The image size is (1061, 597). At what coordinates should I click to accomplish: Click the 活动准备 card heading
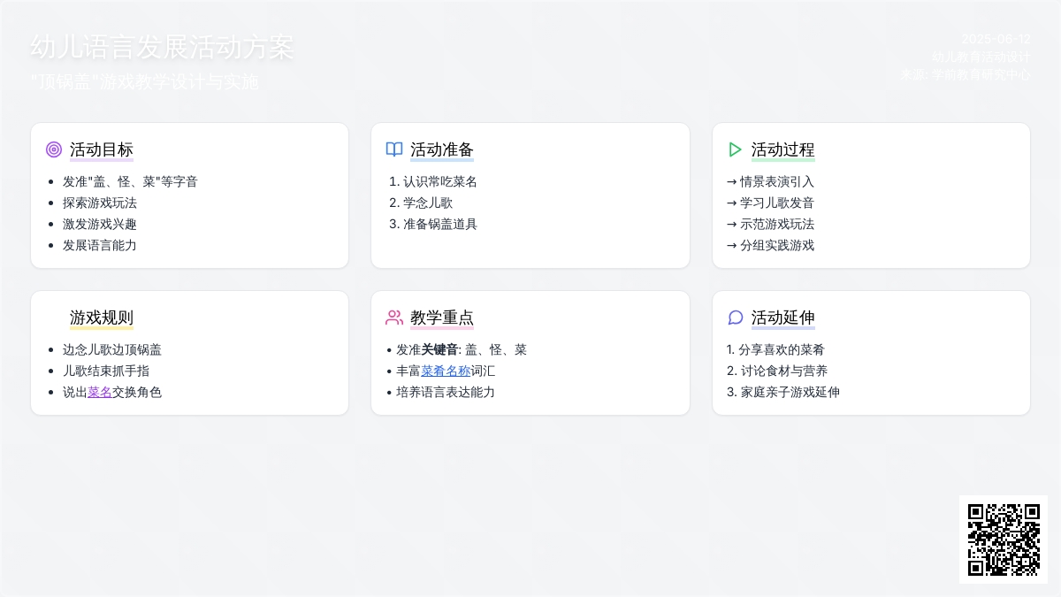[x=442, y=149]
